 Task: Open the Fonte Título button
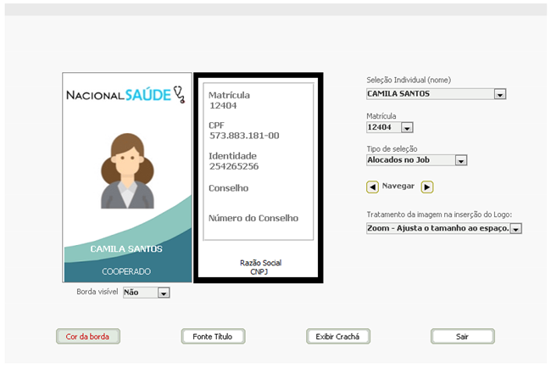click(213, 337)
